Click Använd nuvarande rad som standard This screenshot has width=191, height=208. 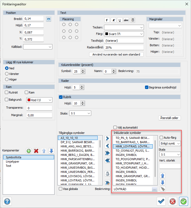click(x=116, y=54)
